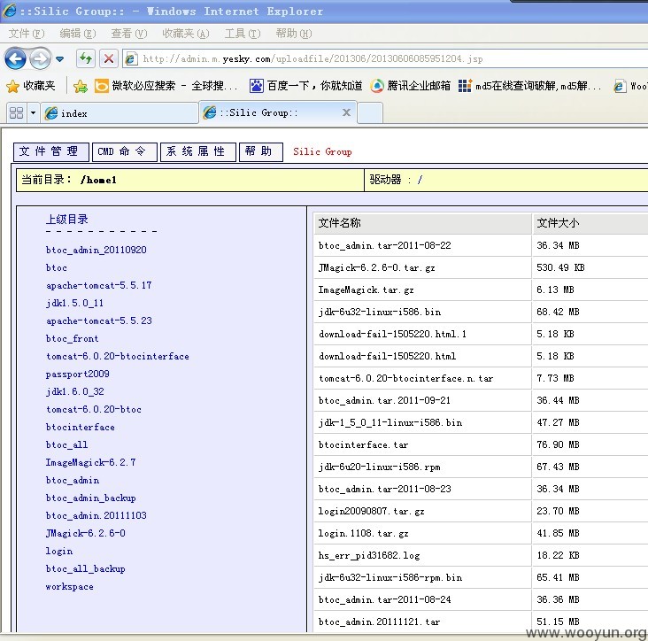The width and height of the screenshot is (648, 641).
Task: Open the jdk1.6.0_32 folder
Action: [x=75, y=391]
